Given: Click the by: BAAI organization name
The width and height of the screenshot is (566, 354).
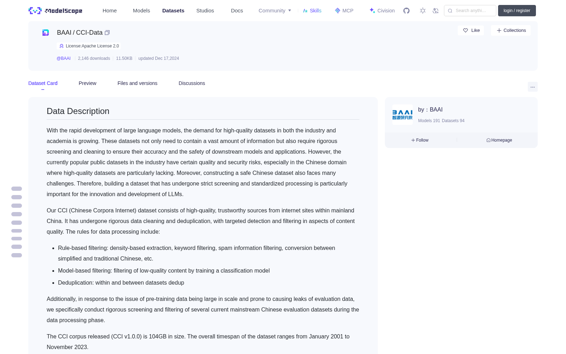Looking at the screenshot, I should [430, 110].
